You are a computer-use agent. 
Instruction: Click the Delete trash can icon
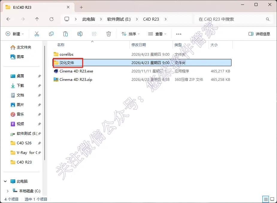(x=109, y=34)
